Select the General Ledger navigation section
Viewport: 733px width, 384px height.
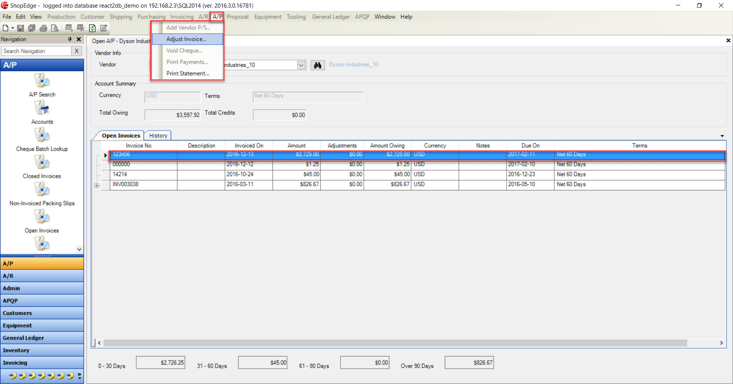point(42,338)
